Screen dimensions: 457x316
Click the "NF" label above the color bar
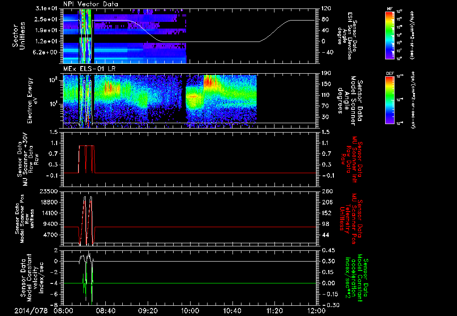(390, 9)
